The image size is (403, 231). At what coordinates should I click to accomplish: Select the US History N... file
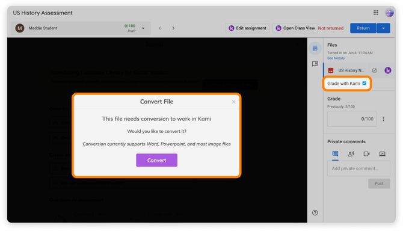pyautogui.click(x=346, y=70)
